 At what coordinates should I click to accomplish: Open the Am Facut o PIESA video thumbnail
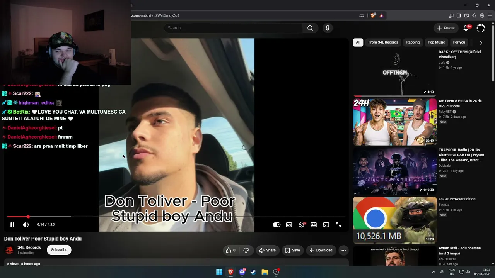tap(394, 122)
